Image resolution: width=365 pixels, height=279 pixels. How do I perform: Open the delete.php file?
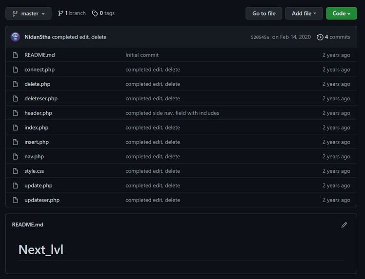point(37,84)
